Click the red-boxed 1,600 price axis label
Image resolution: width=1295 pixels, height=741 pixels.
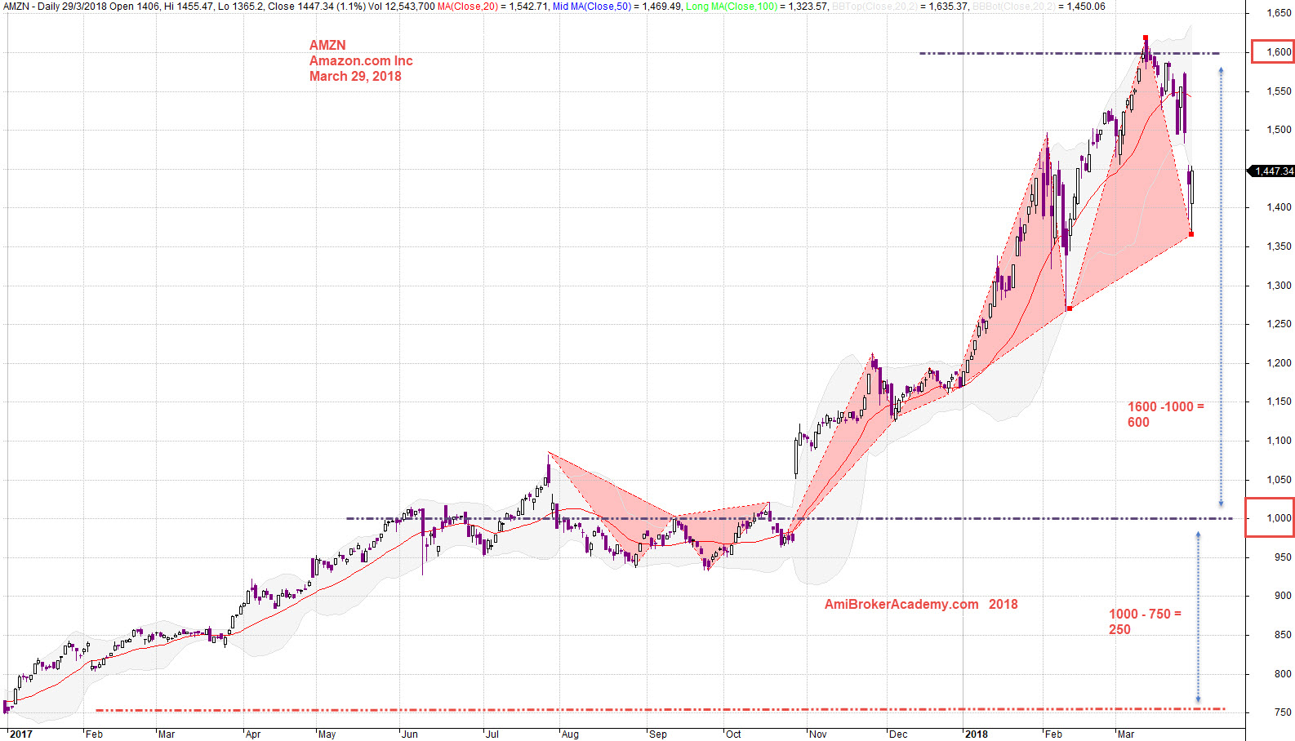[x=1279, y=52]
